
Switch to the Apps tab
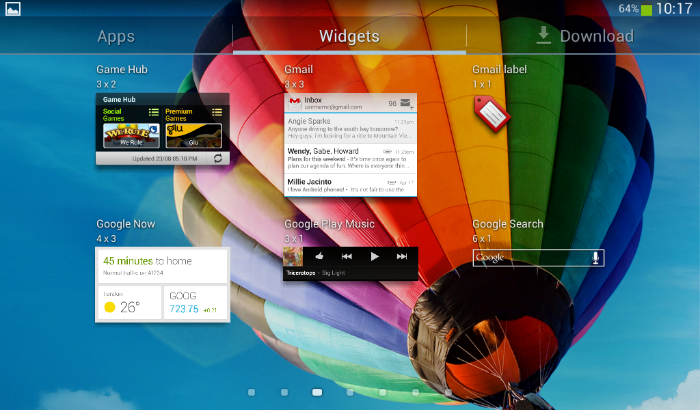pos(116,36)
